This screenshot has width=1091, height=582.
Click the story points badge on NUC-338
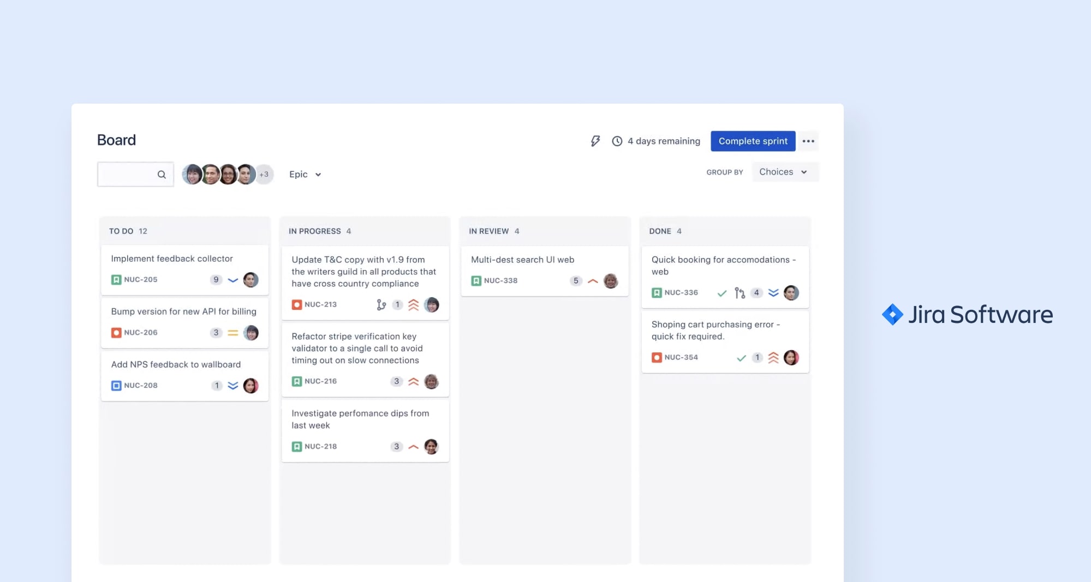(576, 281)
